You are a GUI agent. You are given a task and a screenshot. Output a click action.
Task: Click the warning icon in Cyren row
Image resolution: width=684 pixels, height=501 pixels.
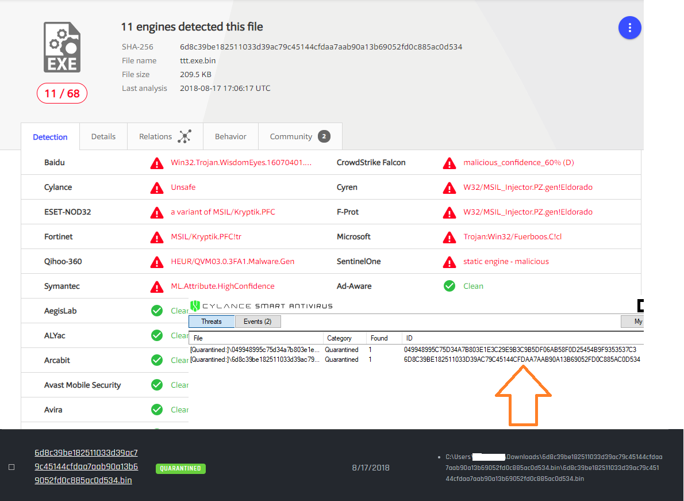pyautogui.click(x=449, y=188)
